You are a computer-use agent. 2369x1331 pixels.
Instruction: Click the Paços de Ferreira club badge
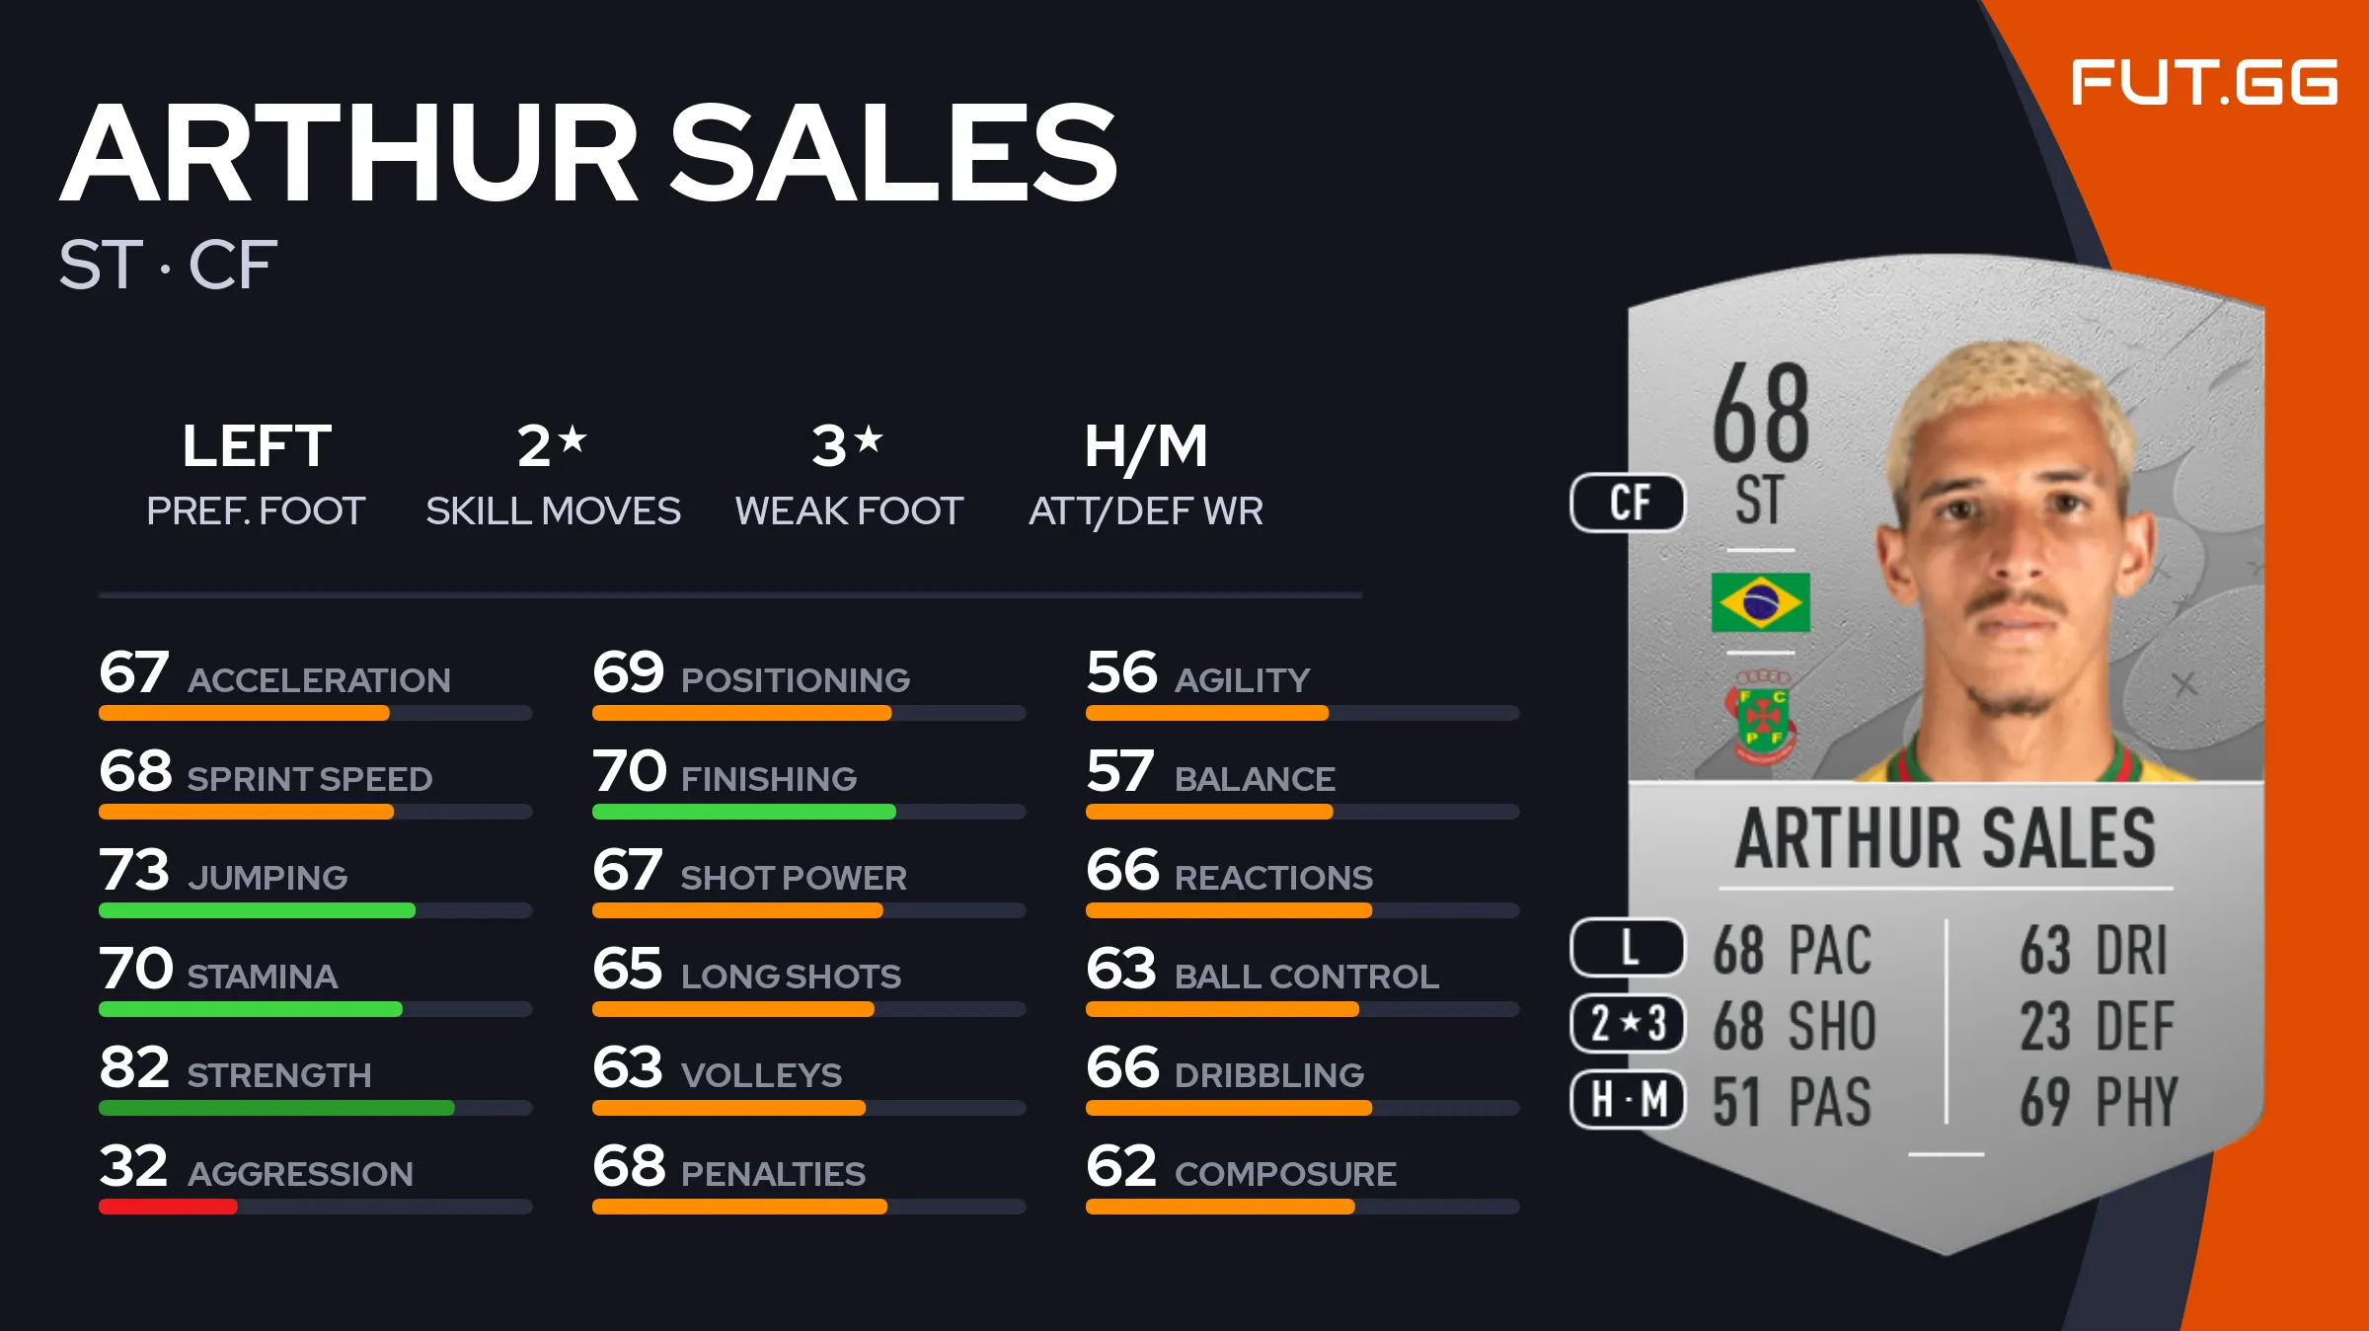(x=1762, y=716)
